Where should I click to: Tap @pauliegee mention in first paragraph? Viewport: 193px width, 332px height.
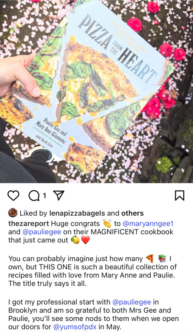pyautogui.click(x=42, y=232)
